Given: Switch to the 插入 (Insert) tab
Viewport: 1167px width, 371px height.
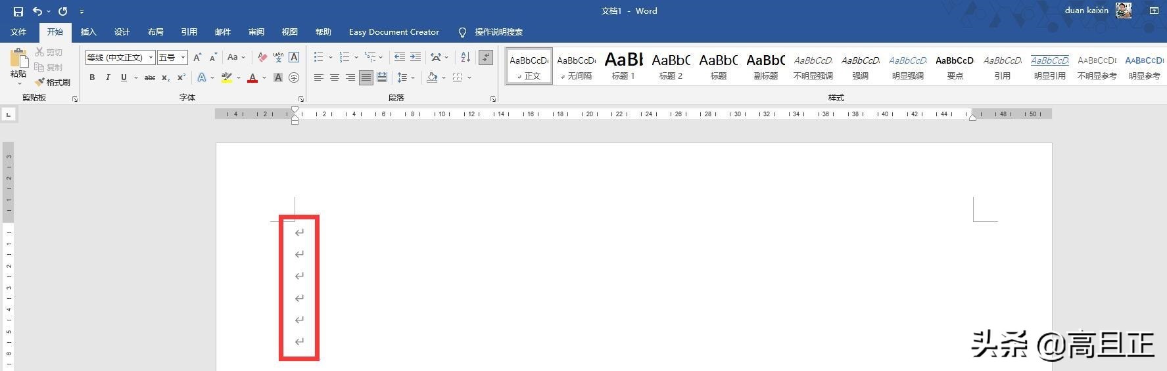Looking at the screenshot, I should coord(88,32).
